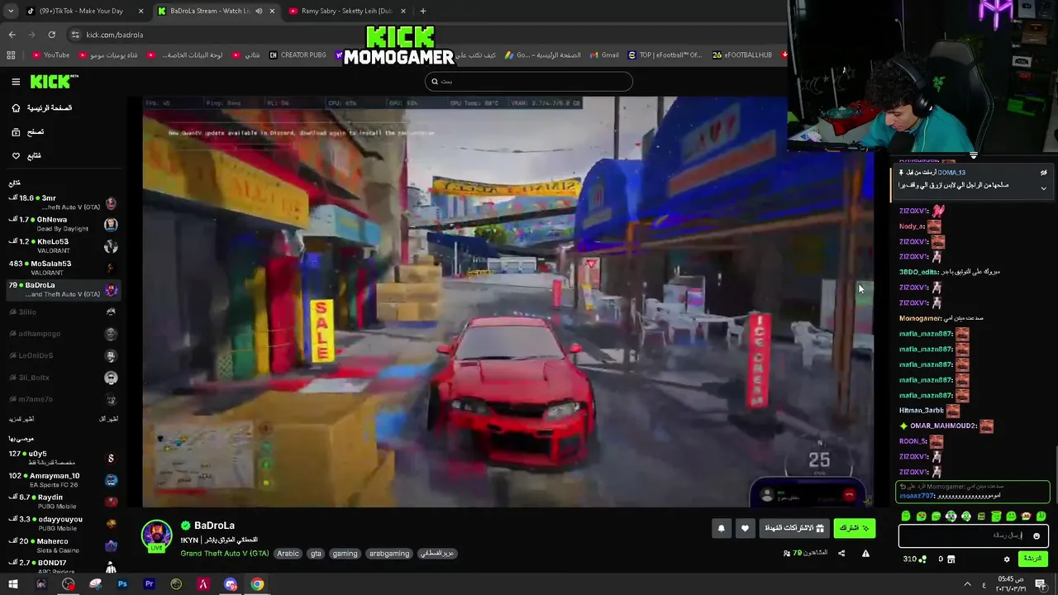This screenshot has width=1058, height=595.
Task: Open Photoshop from the taskbar
Action: point(122,584)
